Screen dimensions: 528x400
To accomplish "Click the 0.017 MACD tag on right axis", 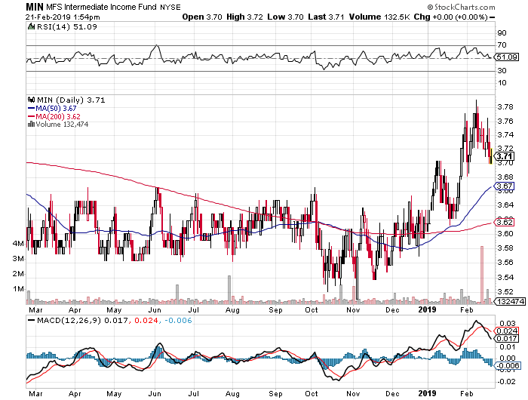I will tap(507, 339).
